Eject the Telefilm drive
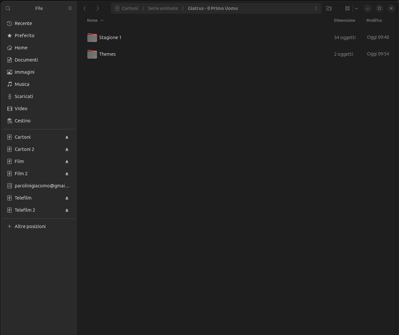This screenshot has height=335, width=399. click(67, 198)
